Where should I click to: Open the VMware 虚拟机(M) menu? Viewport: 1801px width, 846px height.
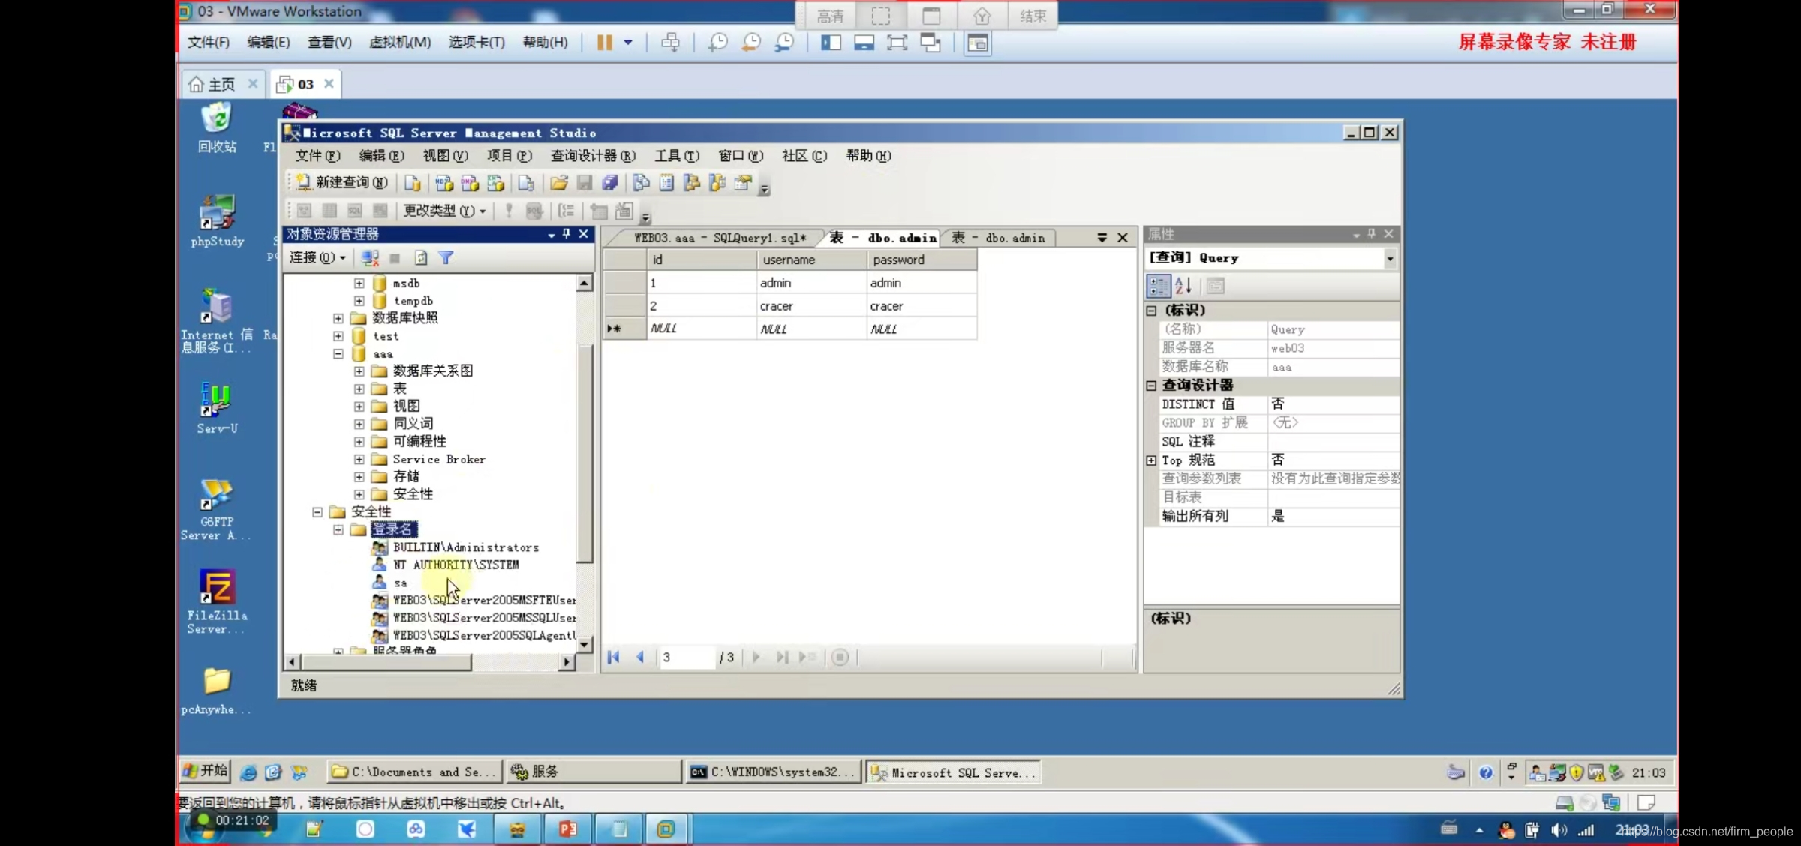tap(400, 43)
